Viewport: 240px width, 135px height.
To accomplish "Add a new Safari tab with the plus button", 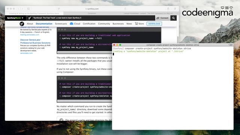I will coord(177,13).
